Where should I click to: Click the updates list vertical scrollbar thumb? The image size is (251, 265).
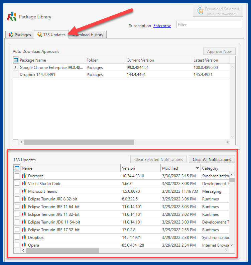(x=232, y=180)
